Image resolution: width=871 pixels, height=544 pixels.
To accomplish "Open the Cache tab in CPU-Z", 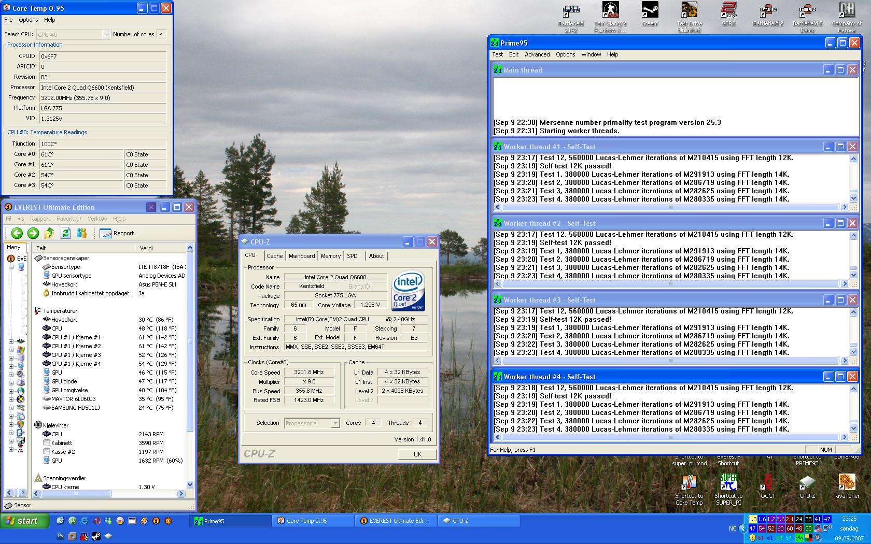I will click(x=275, y=256).
